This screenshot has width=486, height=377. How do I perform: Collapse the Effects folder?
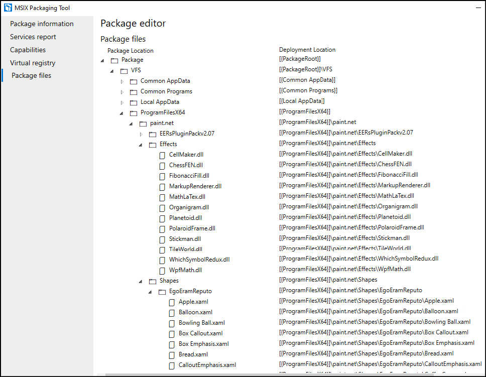tap(141, 145)
